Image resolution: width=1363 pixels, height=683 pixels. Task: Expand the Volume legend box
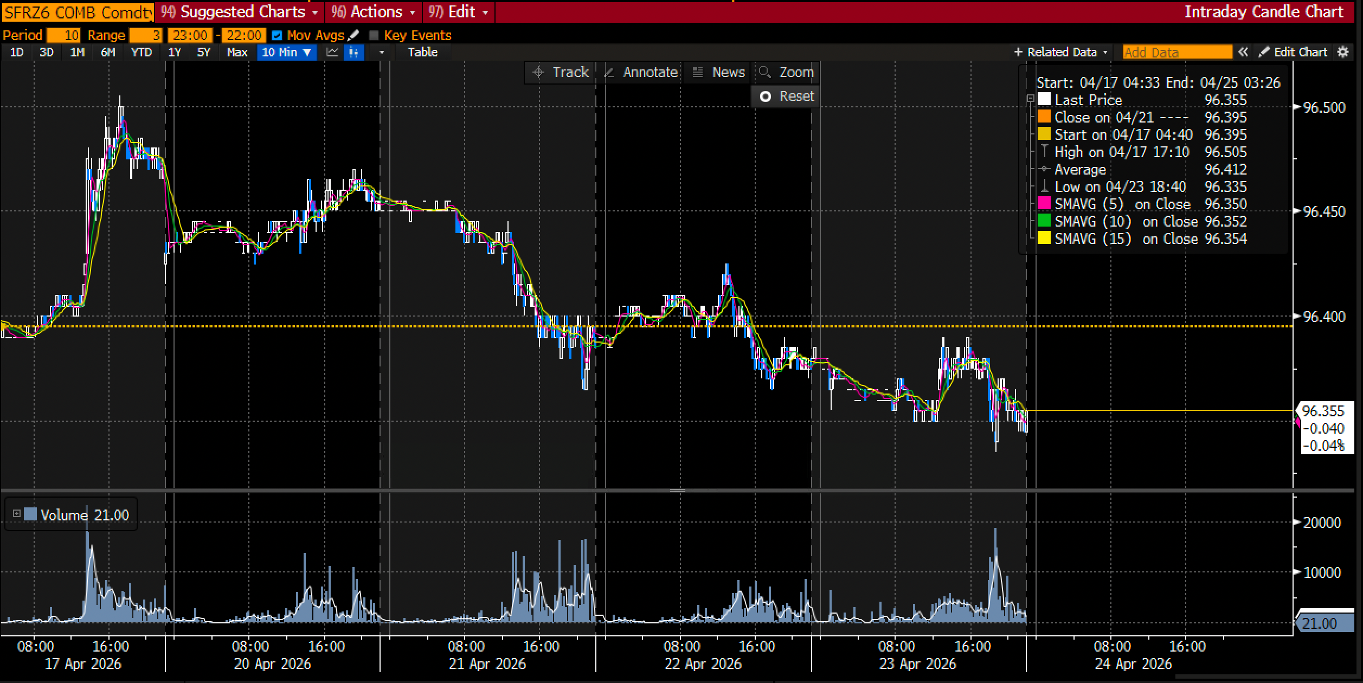click(x=17, y=513)
